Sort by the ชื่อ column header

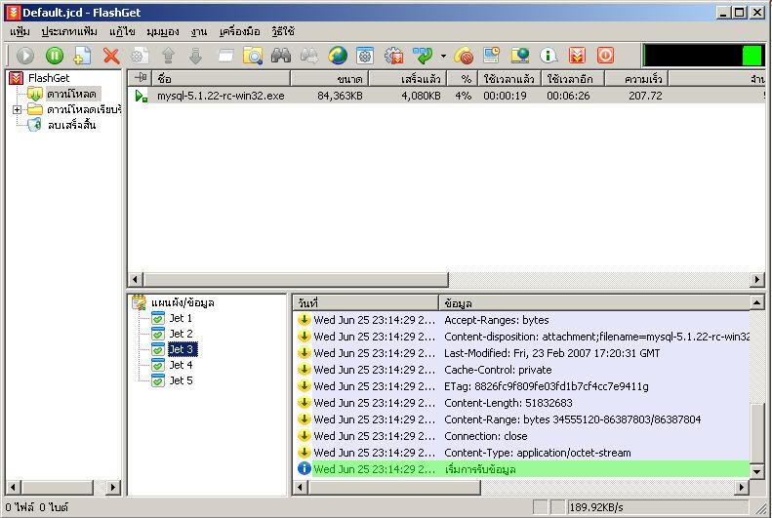coord(221,79)
